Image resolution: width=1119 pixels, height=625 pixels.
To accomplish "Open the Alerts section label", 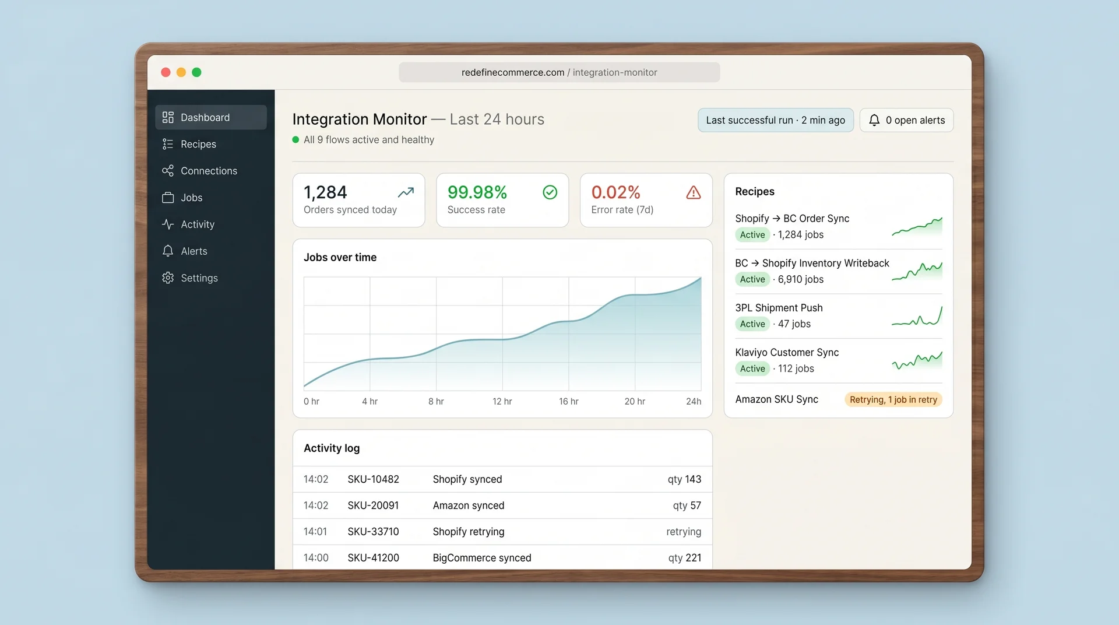I will pyautogui.click(x=194, y=251).
